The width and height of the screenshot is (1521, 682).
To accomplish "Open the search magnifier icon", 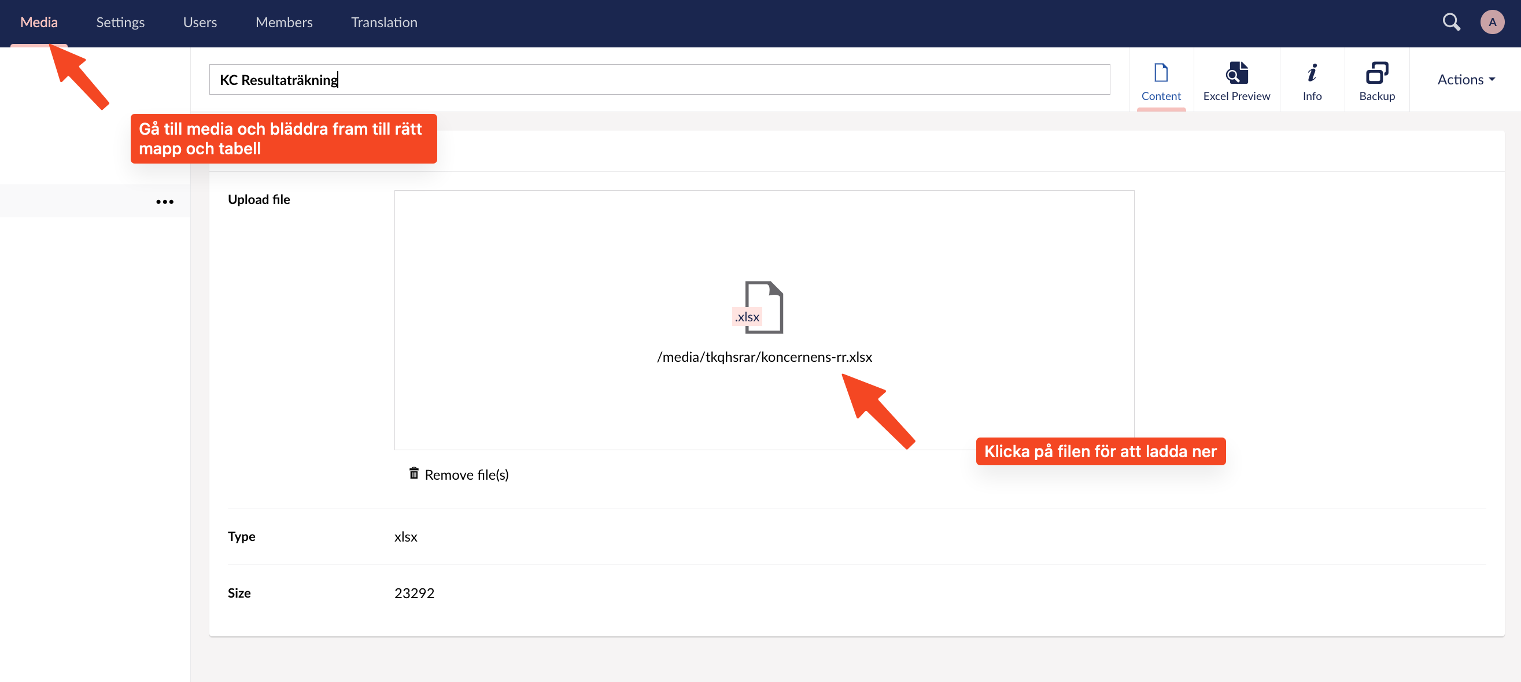I will pyautogui.click(x=1451, y=23).
